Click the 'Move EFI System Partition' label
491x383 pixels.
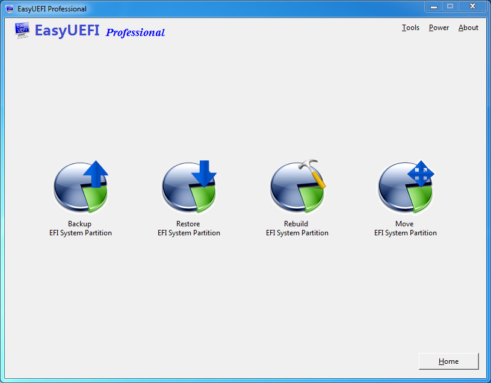click(406, 228)
